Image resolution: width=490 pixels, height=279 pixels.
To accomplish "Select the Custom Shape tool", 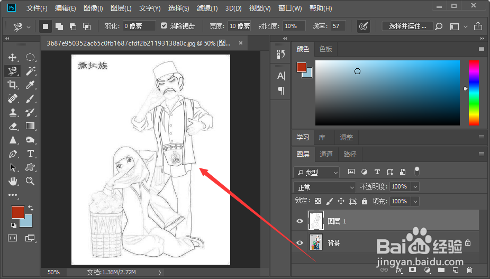I will pyautogui.click(x=30, y=167).
